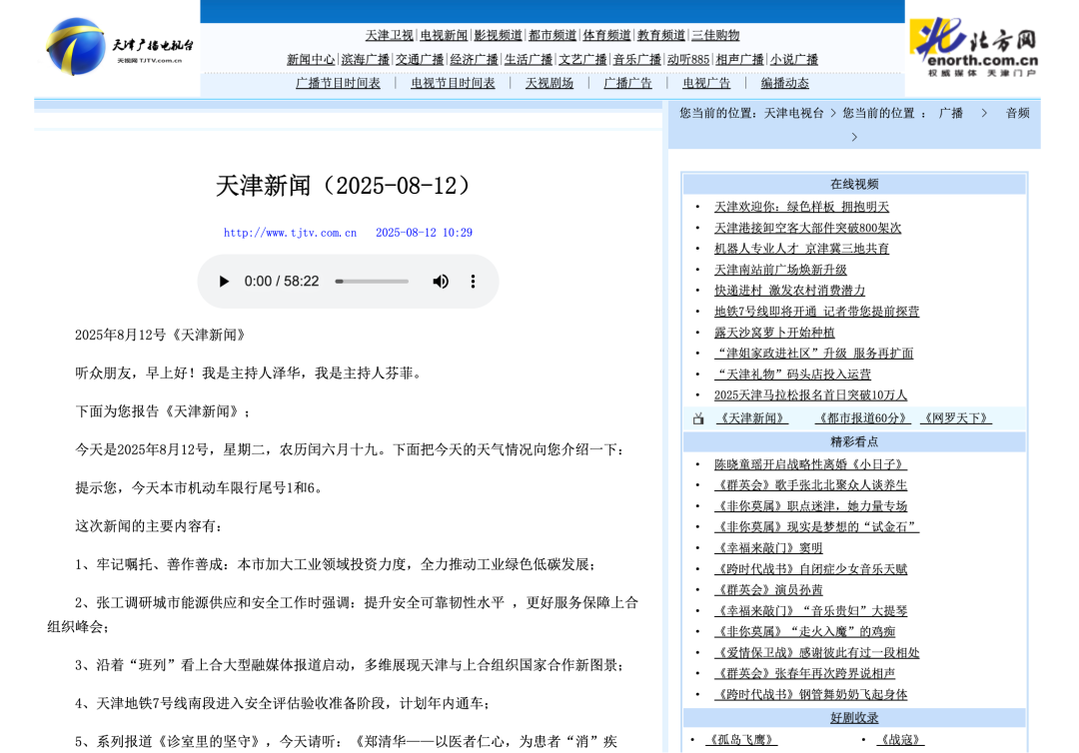Seek along the audio progress bar

pos(372,282)
